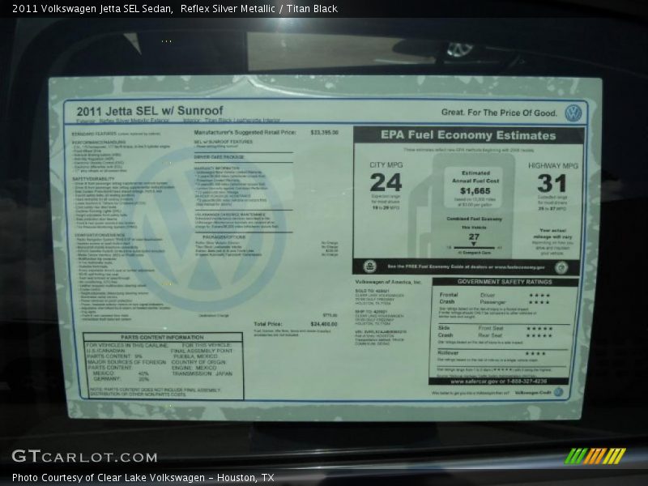
Task: Click the 'Total Price:' label
Action: (x=268, y=324)
